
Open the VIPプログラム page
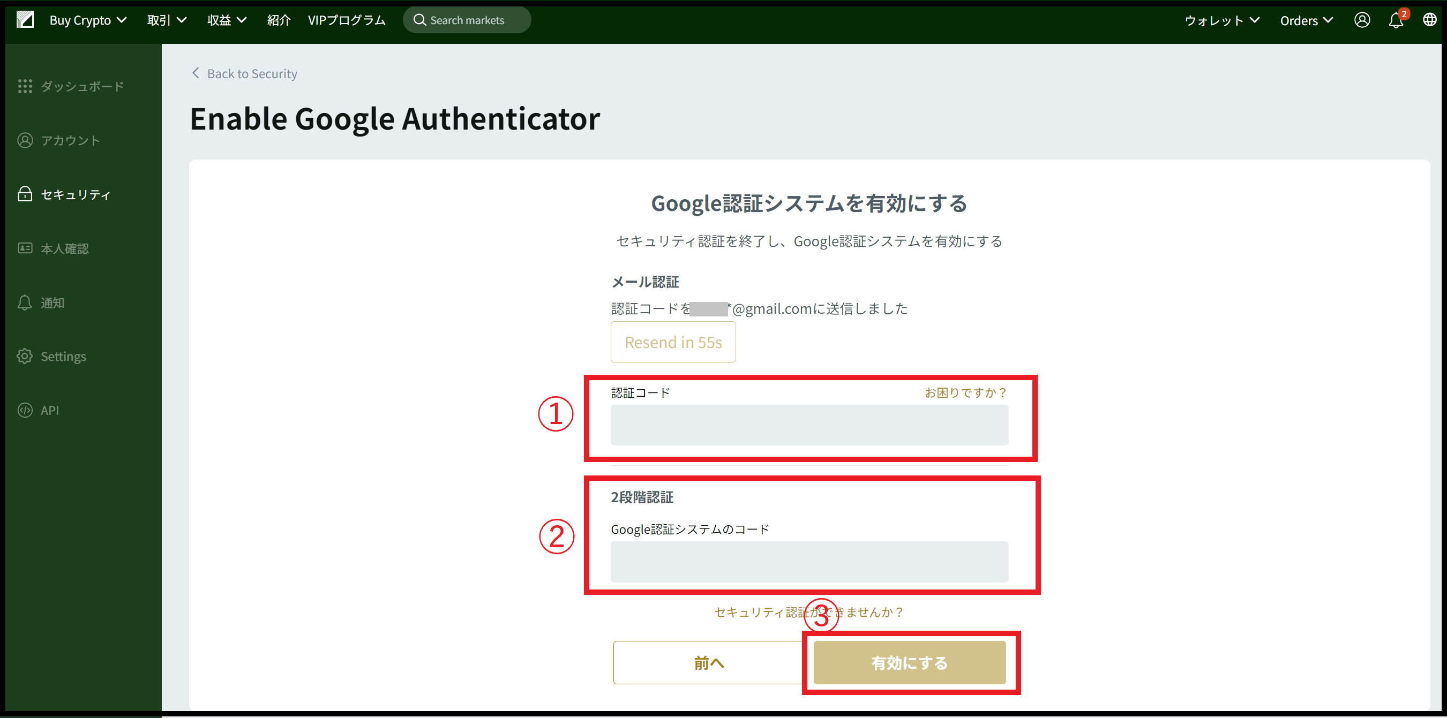click(x=347, y=20)
